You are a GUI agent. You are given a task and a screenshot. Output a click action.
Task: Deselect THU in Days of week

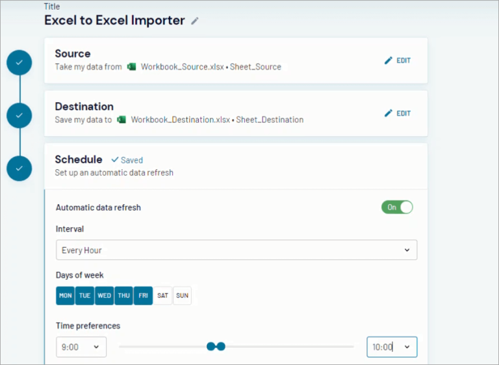click(124, 295)
